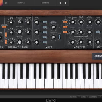The width and height of the screenshot is (102, 102).
Task: Click Oscillator 3 Volume knob in Mixer
Action: (x=36, y=42)
